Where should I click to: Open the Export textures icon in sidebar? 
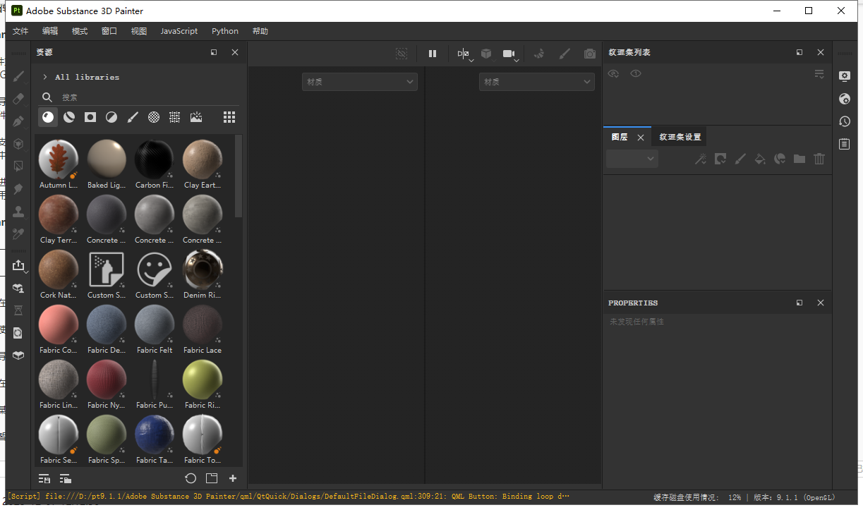[18, 265]
